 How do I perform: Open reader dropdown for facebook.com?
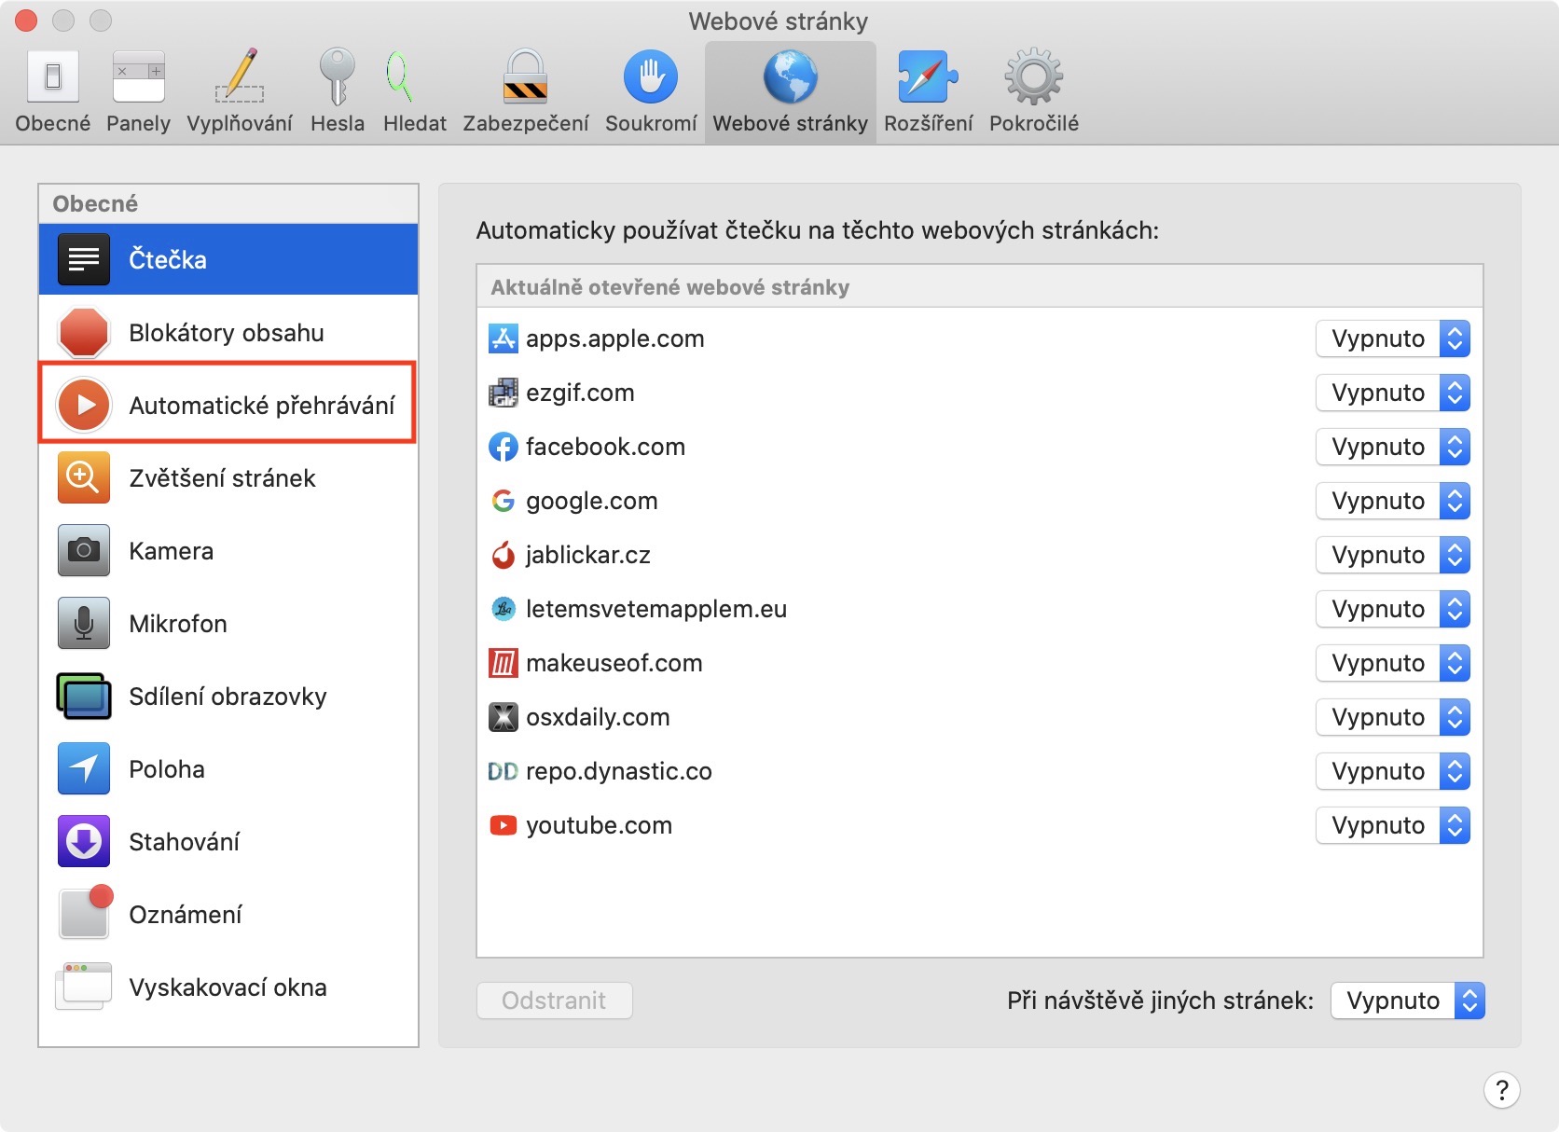point(1392,447)
